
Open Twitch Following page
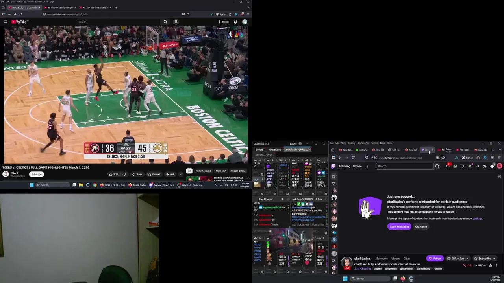point(345,166)
